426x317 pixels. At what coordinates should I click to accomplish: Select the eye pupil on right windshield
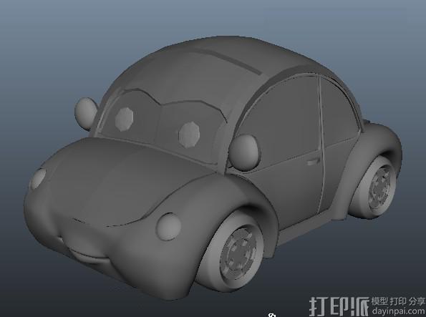point(189,135)
